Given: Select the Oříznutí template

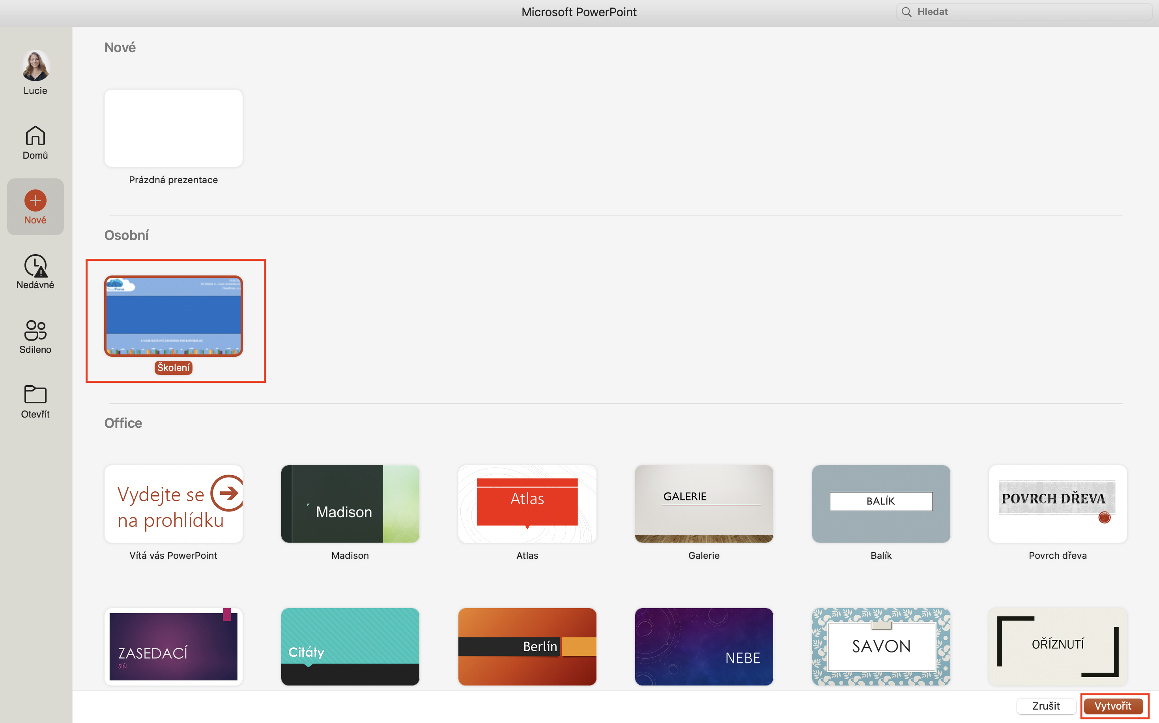Looking at the screenshot, I should (x=1058, y=646).
